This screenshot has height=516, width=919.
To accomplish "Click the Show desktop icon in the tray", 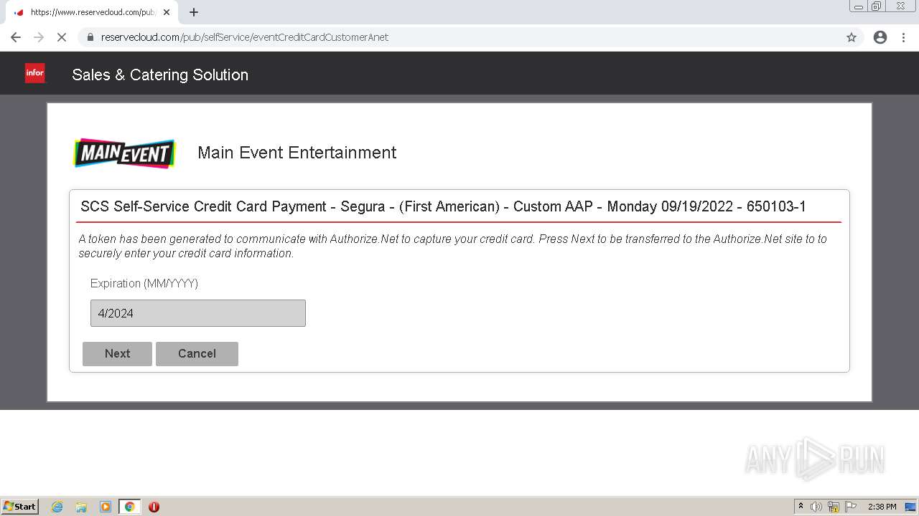I will [910, 507].
